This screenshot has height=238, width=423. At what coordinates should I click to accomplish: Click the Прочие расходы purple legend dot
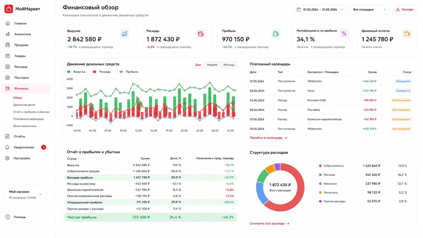pos(320,201)
